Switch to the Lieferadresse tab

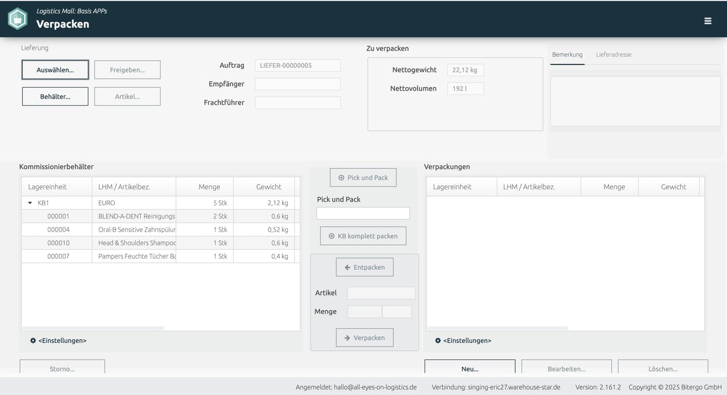tap(613, 54)
